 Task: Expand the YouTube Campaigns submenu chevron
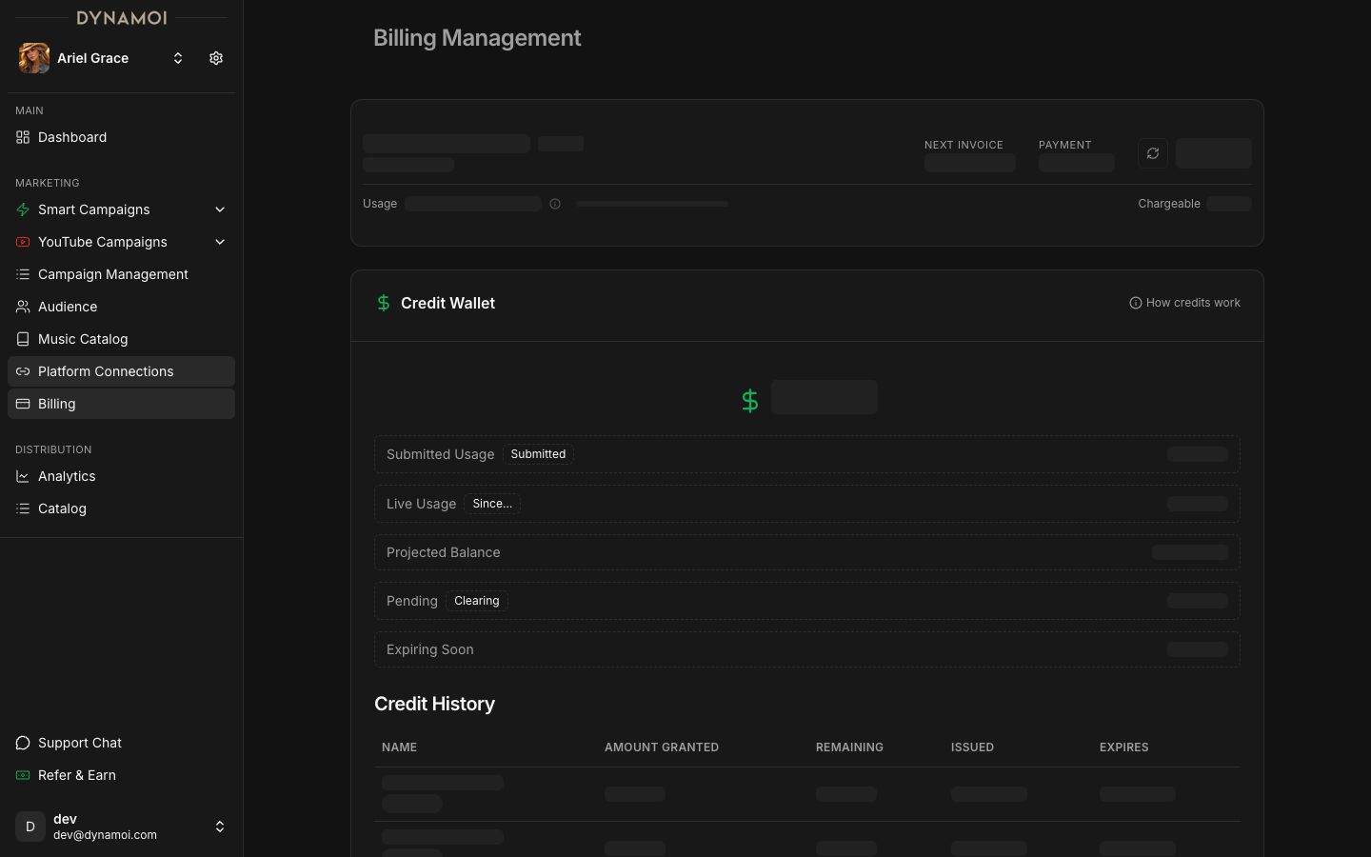click(x=220, y=242)
